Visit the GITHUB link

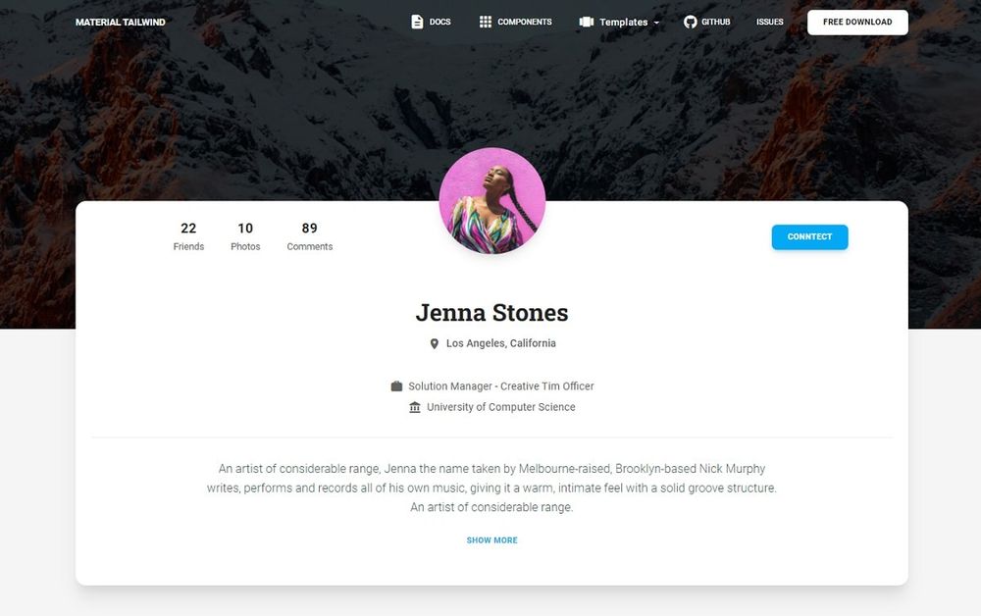pyautogui.click(x=707, y=22)
